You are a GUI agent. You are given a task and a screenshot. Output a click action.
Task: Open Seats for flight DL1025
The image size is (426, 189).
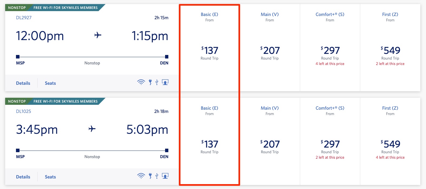(x=50, y=177)
